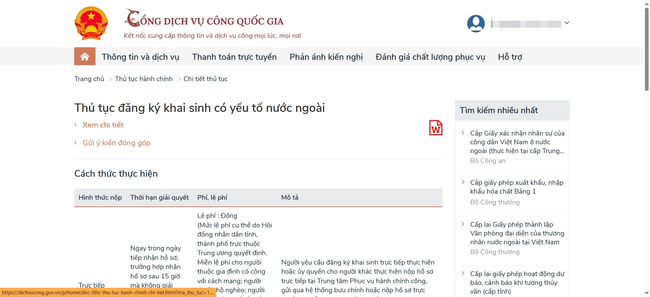The width and height of the screenshot is (650, 297).
Task: Click Tìm kiếm nhiều nhất panel heading
Action: 499,110
